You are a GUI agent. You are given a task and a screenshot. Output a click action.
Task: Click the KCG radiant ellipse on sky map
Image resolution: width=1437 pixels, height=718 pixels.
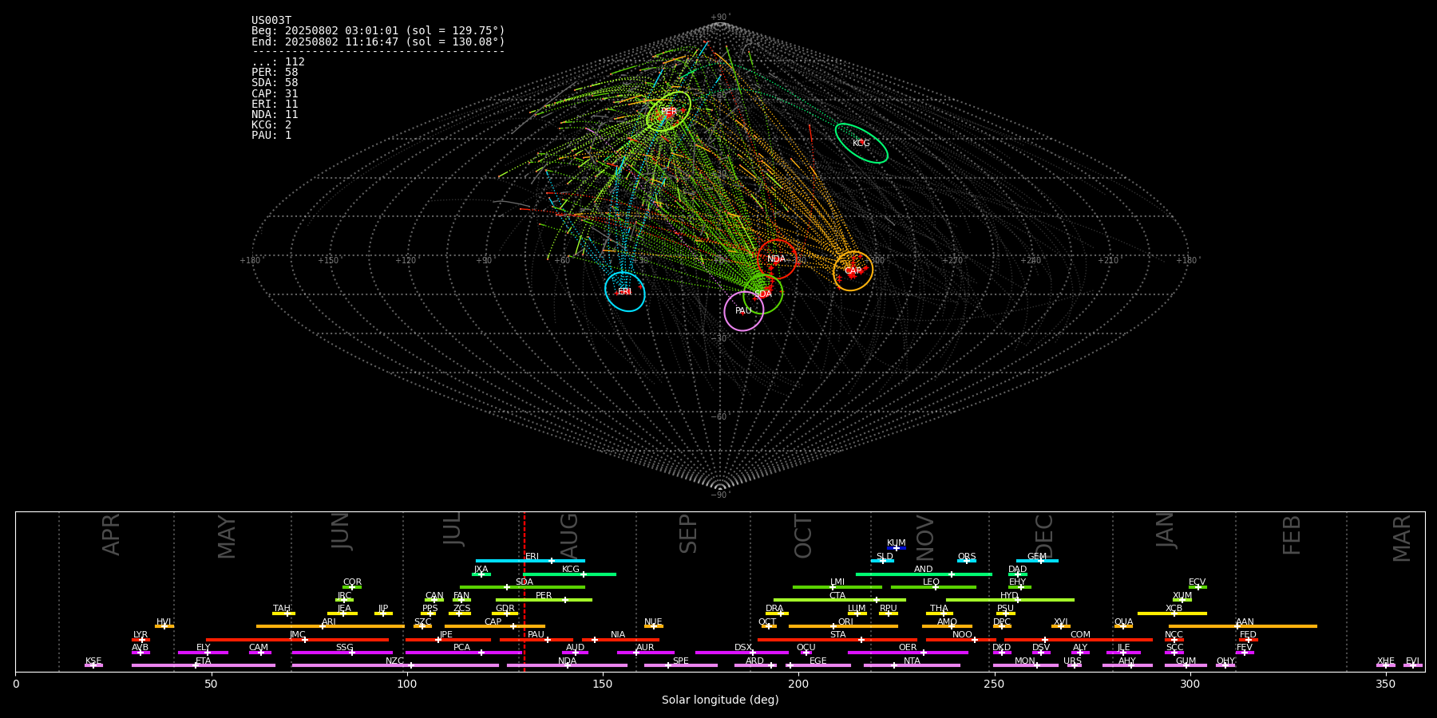861,144
